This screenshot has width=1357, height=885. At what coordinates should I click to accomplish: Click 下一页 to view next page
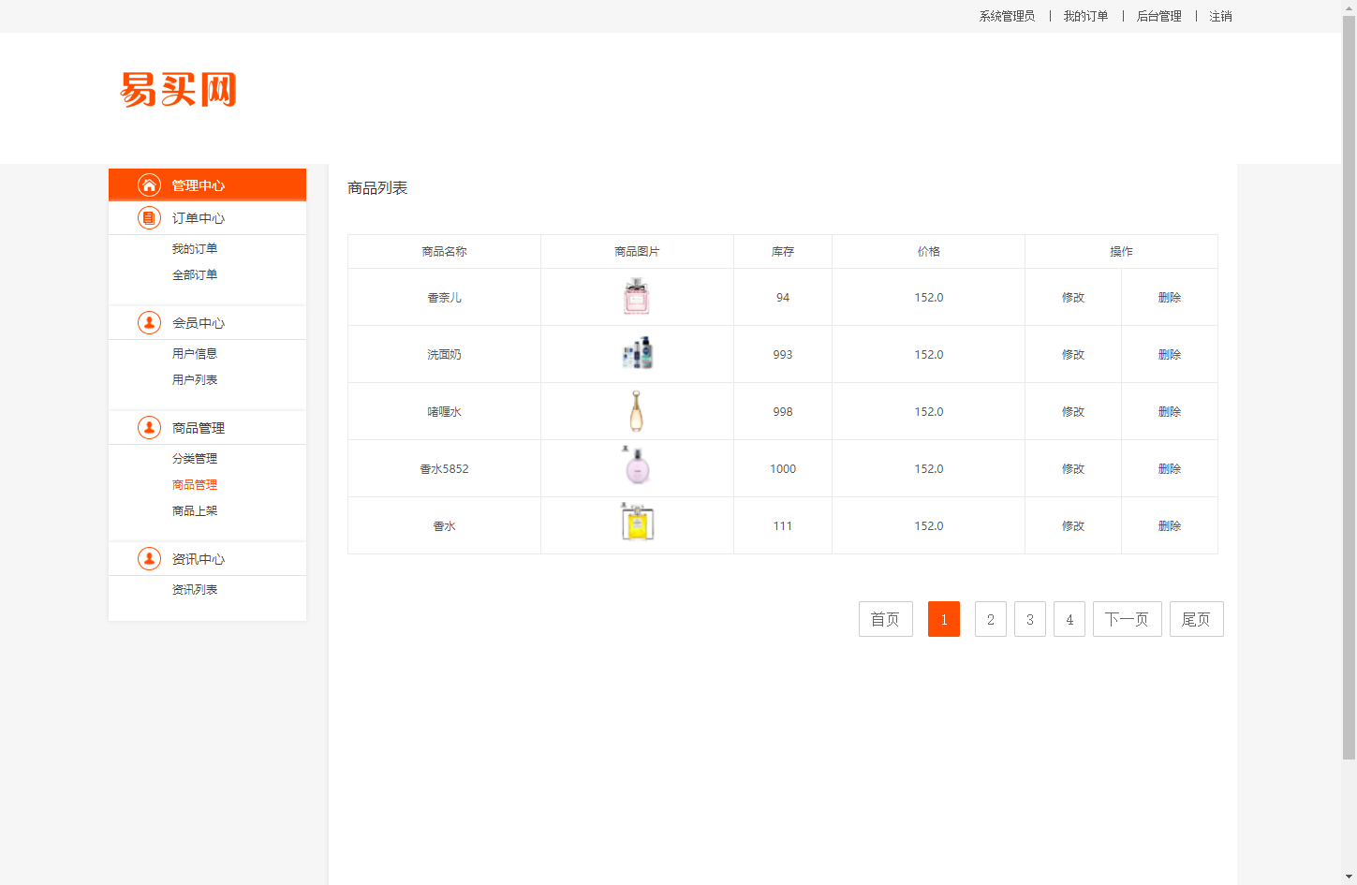tap(1127, 619)
